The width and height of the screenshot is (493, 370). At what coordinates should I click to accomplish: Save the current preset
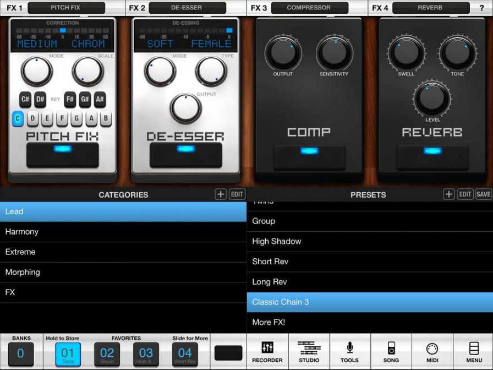[x=484, y=194]
